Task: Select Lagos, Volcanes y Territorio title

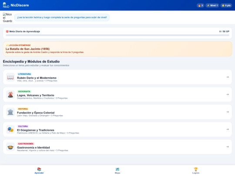Action: click(36, 95)
